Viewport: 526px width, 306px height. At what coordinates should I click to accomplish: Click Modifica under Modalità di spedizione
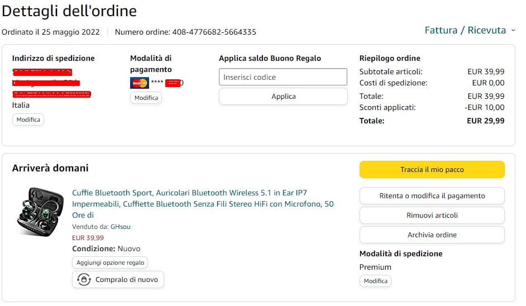(375, 281)
